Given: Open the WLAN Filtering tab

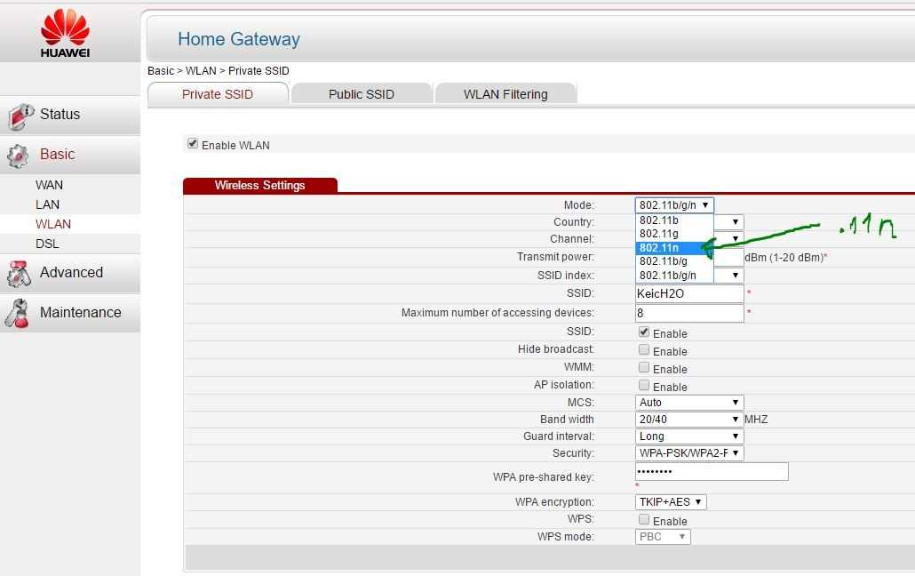Looking at the screenshot, I should click(505, 94).
